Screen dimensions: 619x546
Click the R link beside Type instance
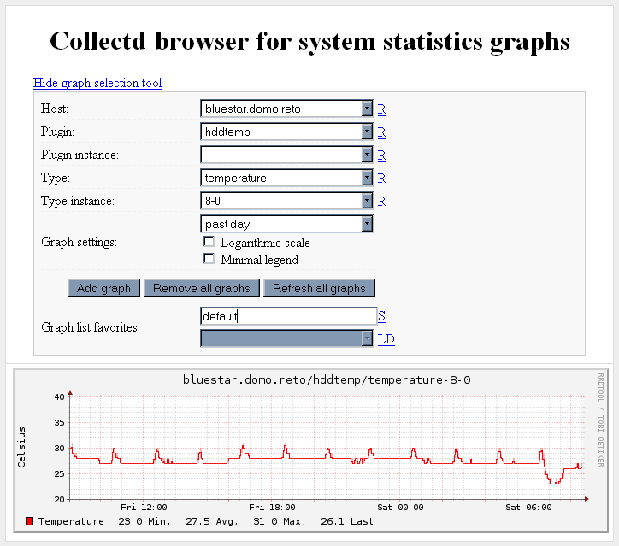pos(382,202)
